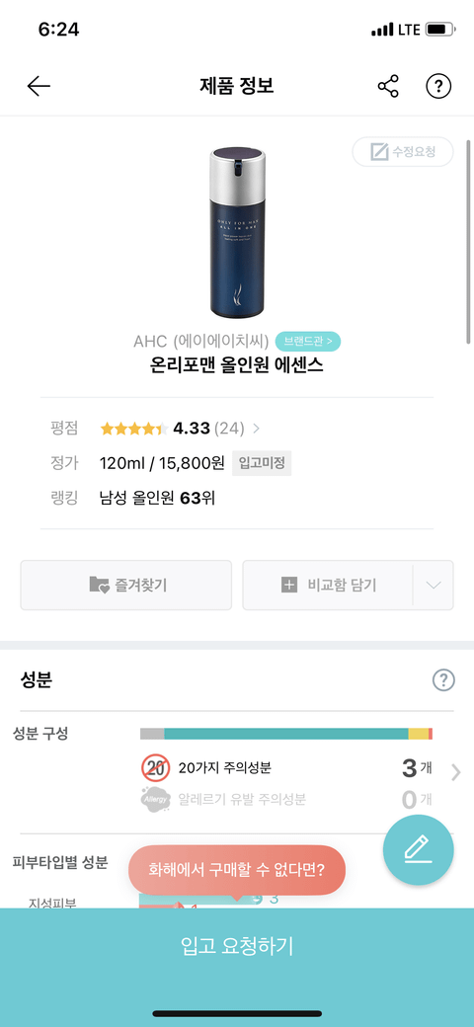This screenshot has width=474, height=1027.
Task: Open the 브랜드관 brand shop link
Action: (308, 342)
